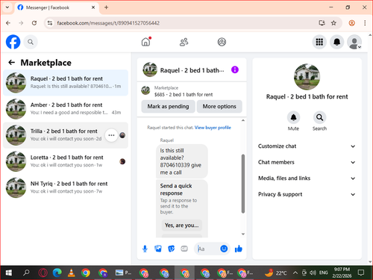The height and width of the screenshot is (280, 373).
Task: Open account profile avatar menu
Action: click(354, 42)
